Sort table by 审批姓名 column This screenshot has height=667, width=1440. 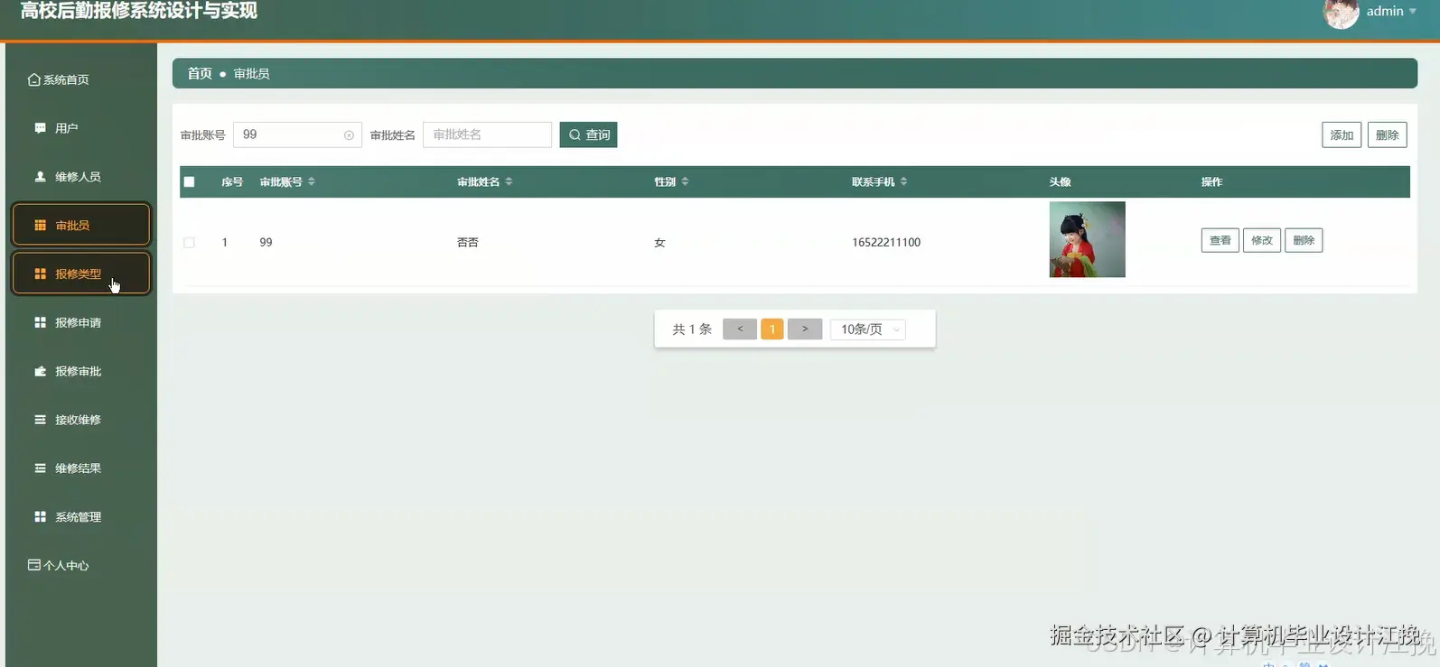(509, 181)
